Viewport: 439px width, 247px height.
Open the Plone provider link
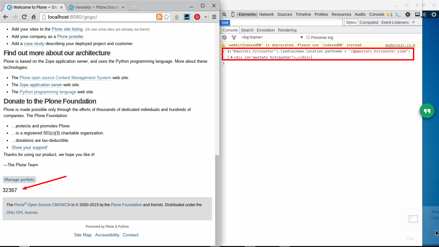coord(70,37)
